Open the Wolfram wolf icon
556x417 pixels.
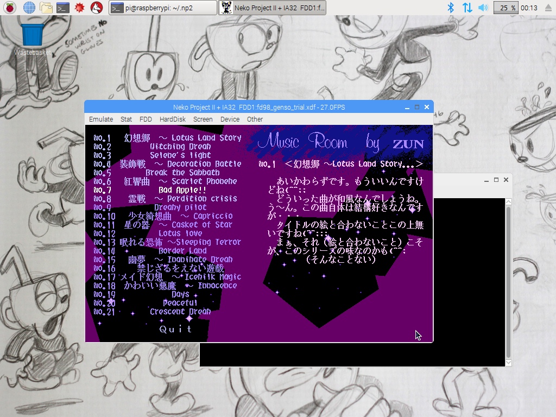tap(97, 8)
